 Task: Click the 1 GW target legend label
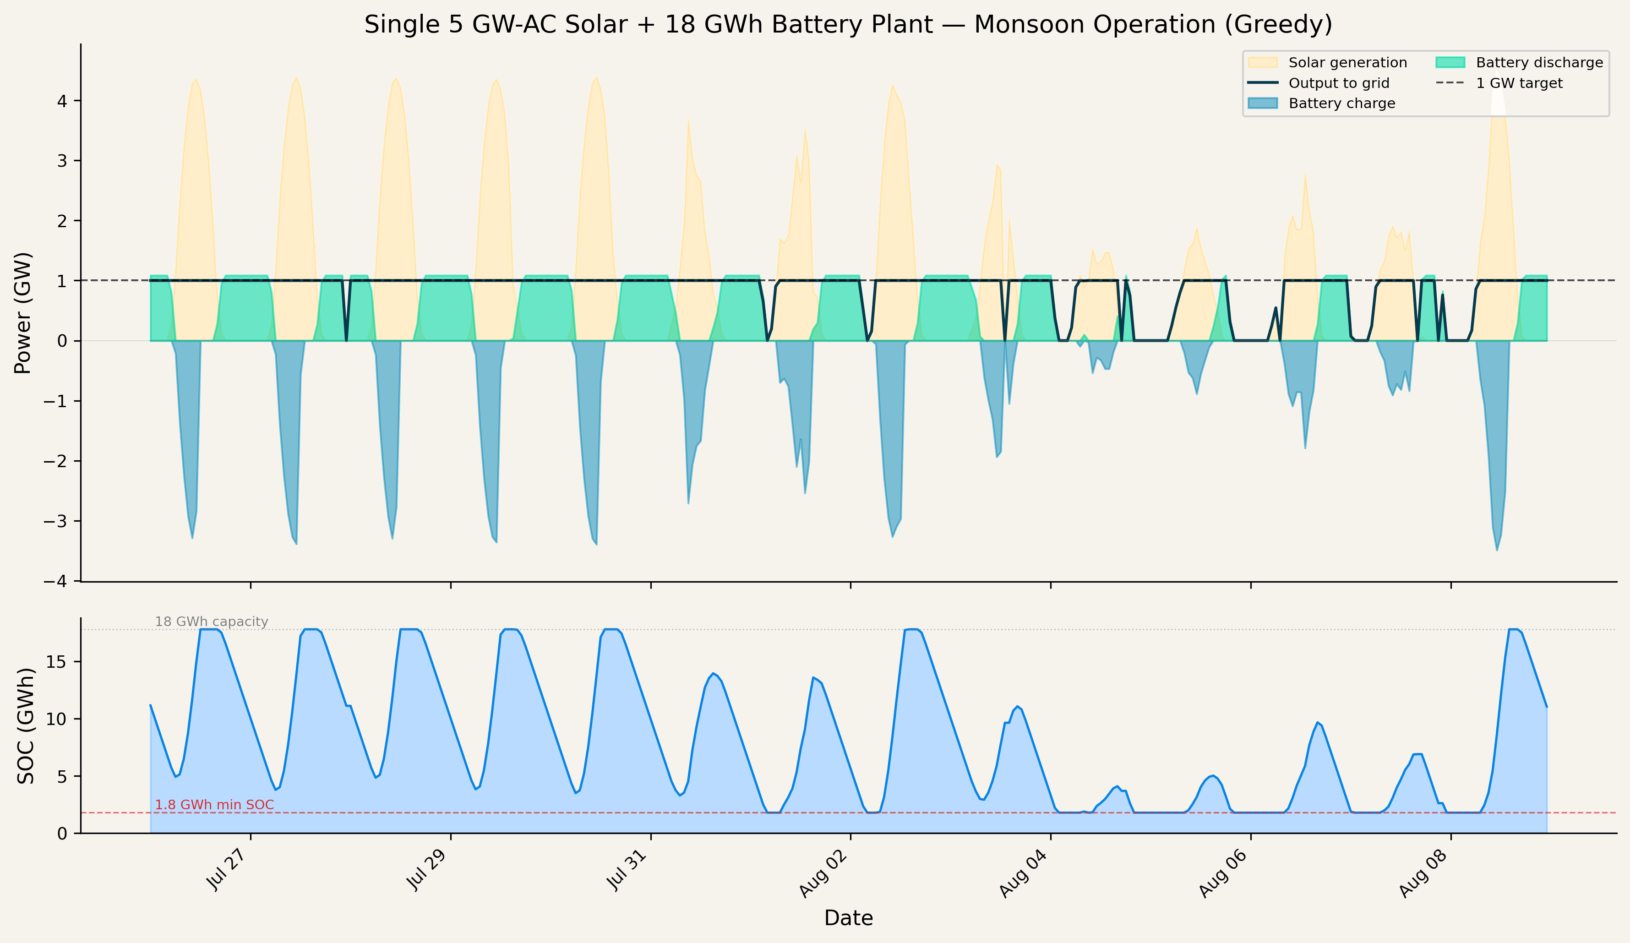click(1519, 83)
